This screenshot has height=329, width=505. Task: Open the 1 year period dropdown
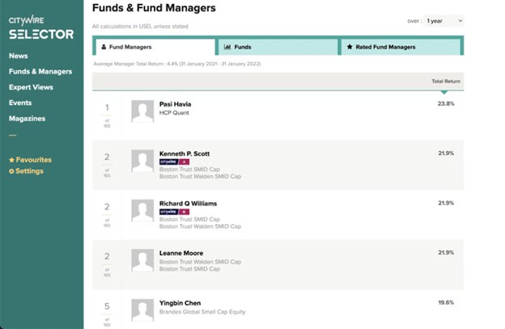(443, 21)
